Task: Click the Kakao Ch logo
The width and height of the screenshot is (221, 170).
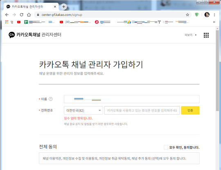Action: [x=11, y=35]
